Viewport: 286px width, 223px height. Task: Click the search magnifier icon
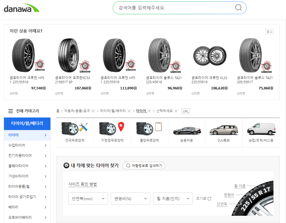coord(238,8)
